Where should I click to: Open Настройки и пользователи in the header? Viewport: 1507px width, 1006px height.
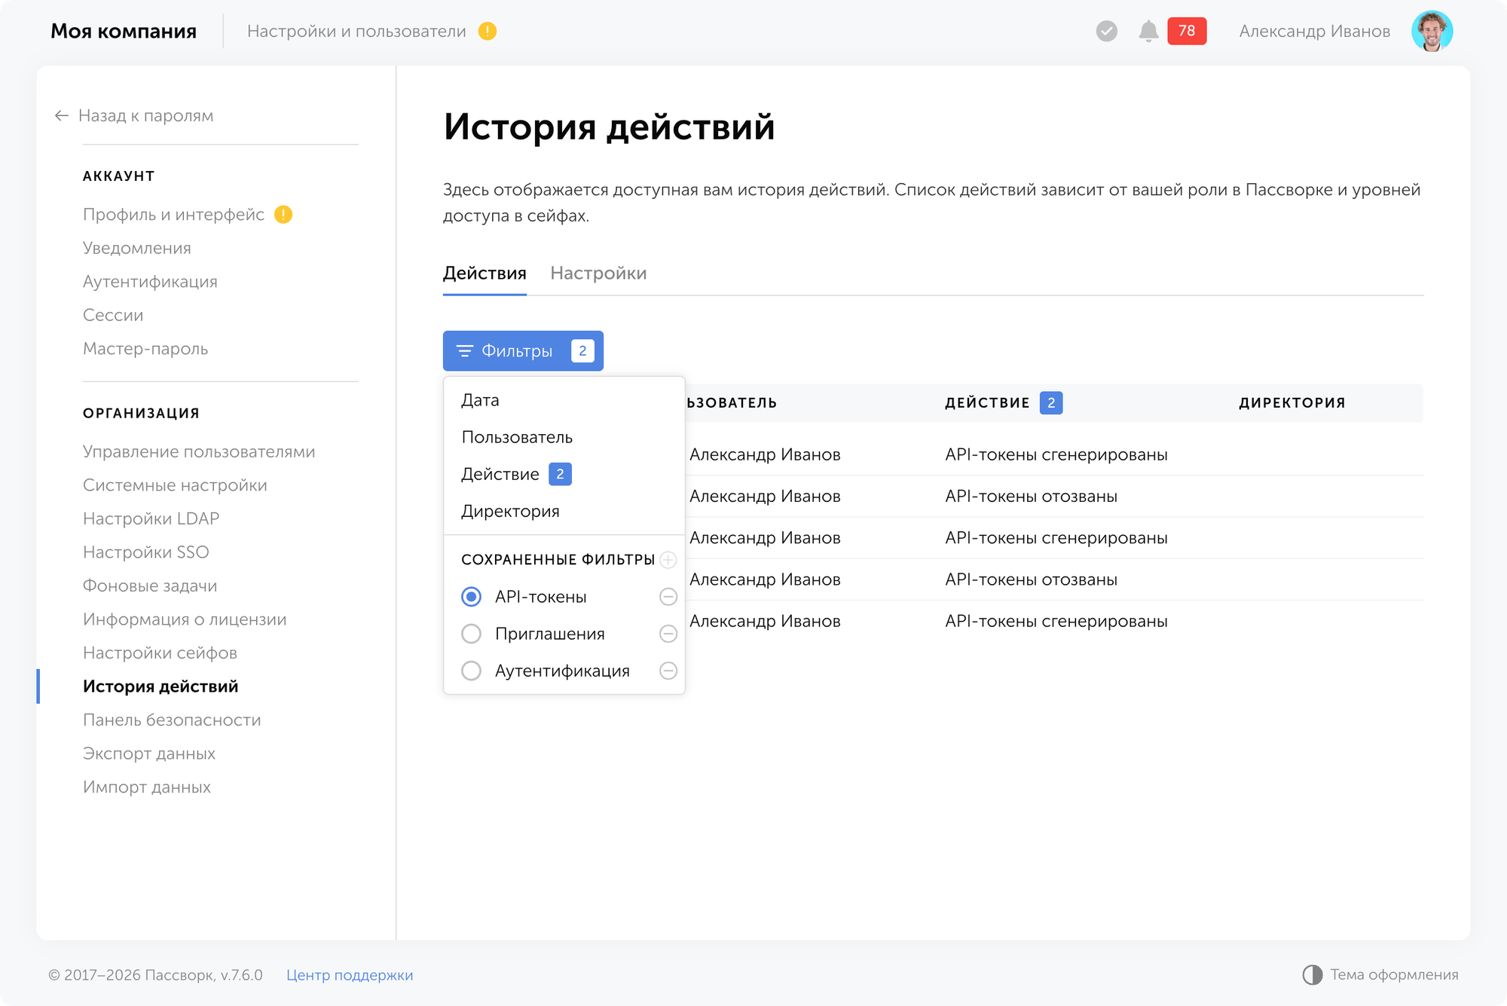pyautogui.click(x=358, y=31)
